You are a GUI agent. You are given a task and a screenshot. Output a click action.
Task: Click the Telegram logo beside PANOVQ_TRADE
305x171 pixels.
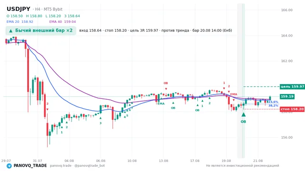tap(9, 166)
